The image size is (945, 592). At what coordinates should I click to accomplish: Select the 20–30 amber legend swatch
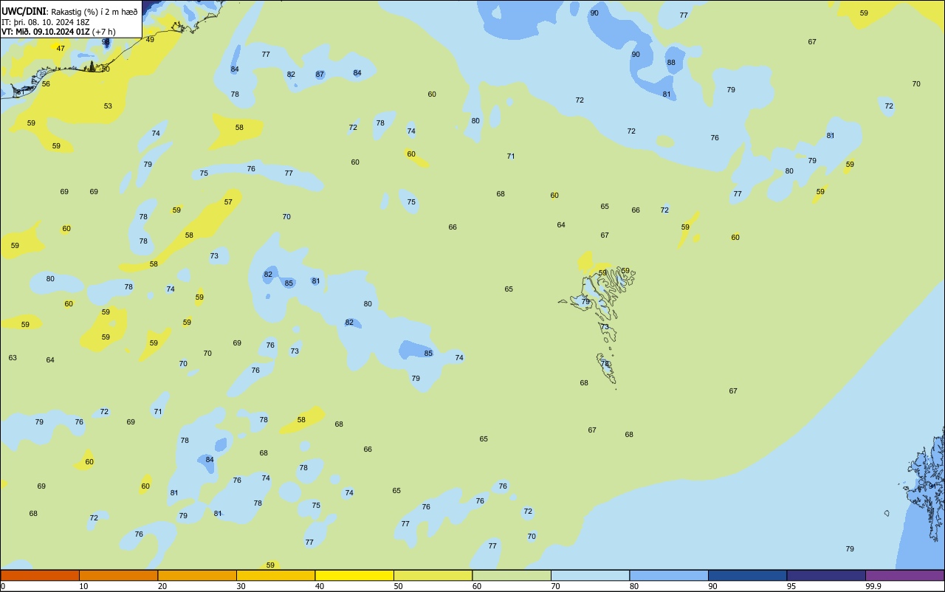point(197,575)
